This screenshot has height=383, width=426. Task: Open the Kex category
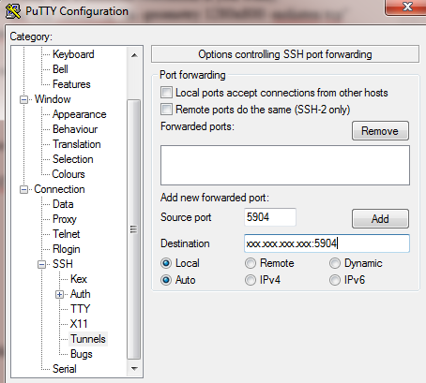click(79, 279)
